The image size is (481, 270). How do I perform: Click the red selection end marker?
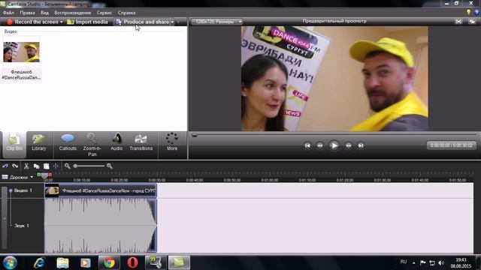click(50, 175)
